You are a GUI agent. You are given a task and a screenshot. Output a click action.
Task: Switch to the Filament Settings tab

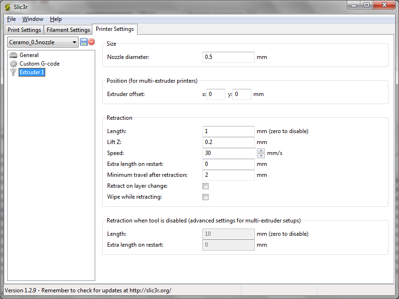tap(68, 30)
